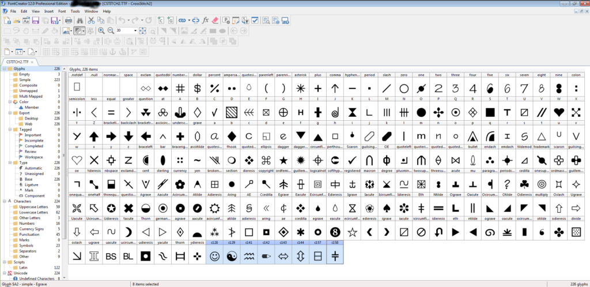Open the zoom level 30 dropdown

point(135,30)
